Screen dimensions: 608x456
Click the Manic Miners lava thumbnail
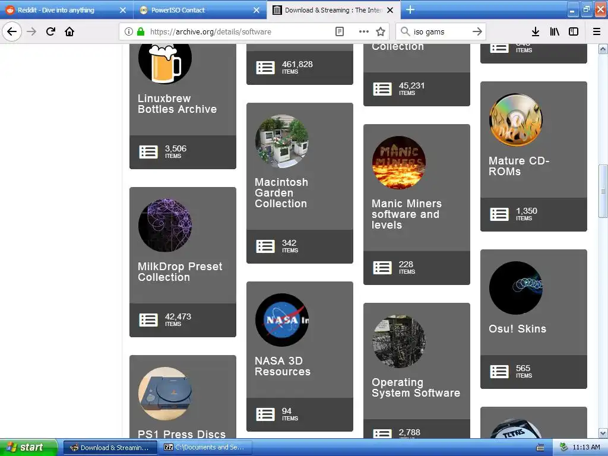point(399,163)
